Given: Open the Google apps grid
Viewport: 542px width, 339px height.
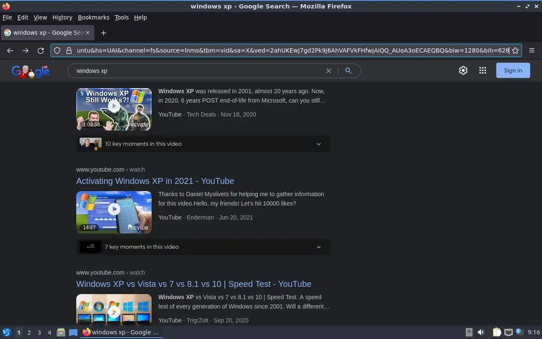Looking at the screenshot, I should pyautogui.click(x=483, y=71).
